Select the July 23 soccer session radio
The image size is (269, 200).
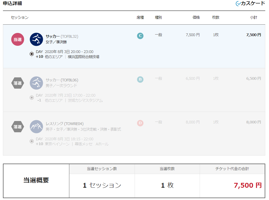[x=32, y=98]
